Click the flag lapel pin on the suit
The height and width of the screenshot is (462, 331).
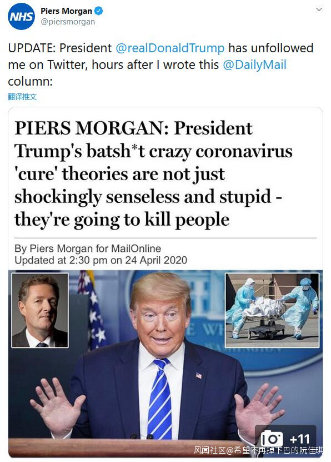tap(199, 375)
